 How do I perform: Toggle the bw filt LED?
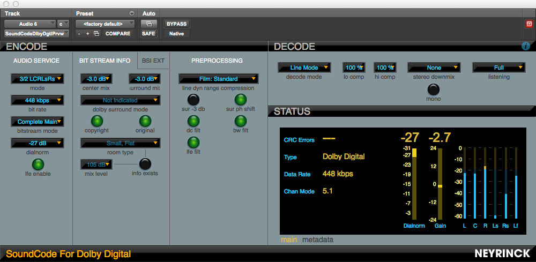(x=241, y=121)
